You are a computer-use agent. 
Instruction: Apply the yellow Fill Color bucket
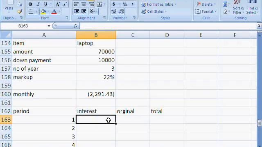pos(43,11)
